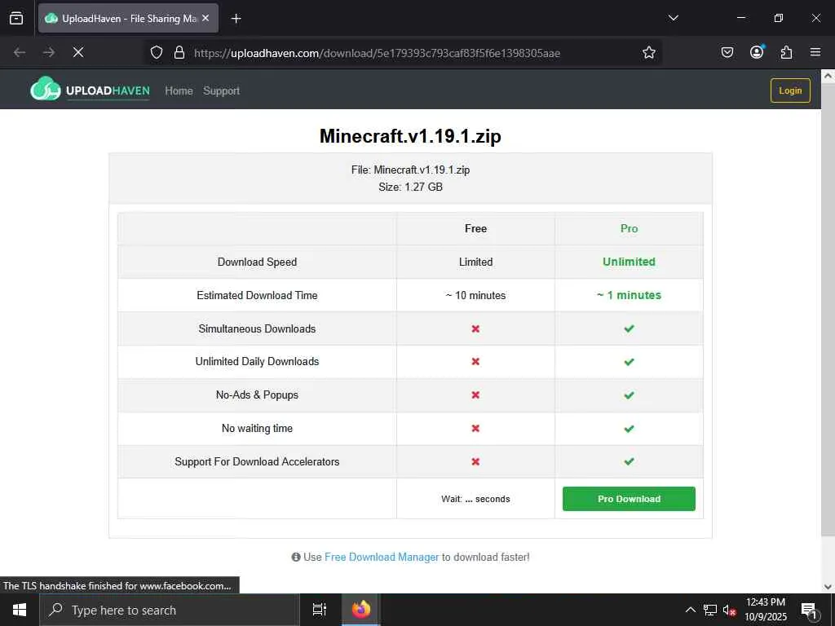
Task: Go forward to the next page
Action: (49, 52)
